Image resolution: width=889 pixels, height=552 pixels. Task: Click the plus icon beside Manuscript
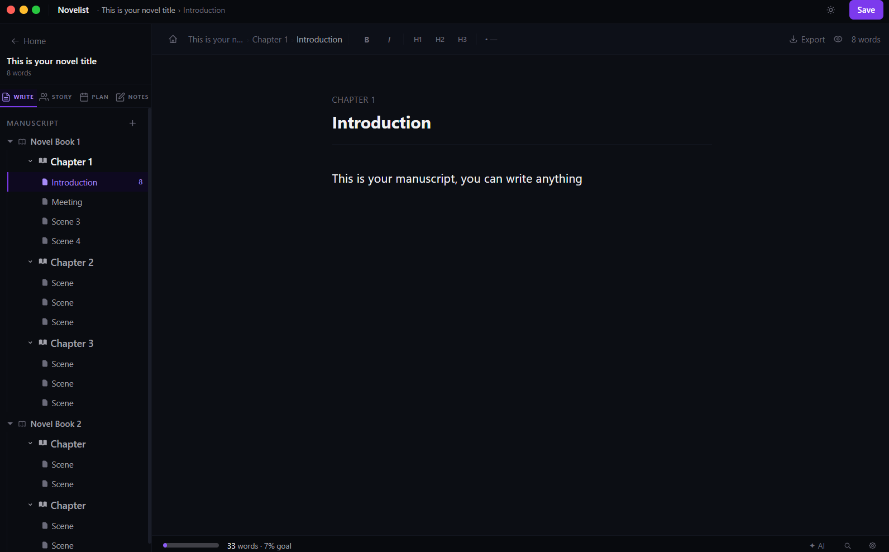[132, 123]
